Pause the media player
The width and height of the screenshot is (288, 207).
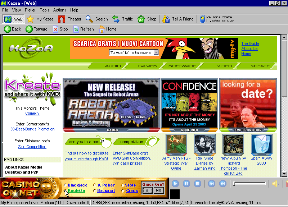tap(186, 184)
